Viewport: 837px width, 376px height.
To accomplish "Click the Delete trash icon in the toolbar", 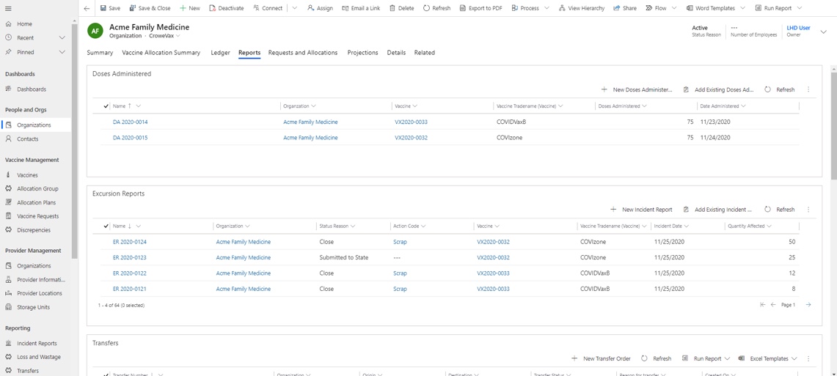I will pos(392,8).
